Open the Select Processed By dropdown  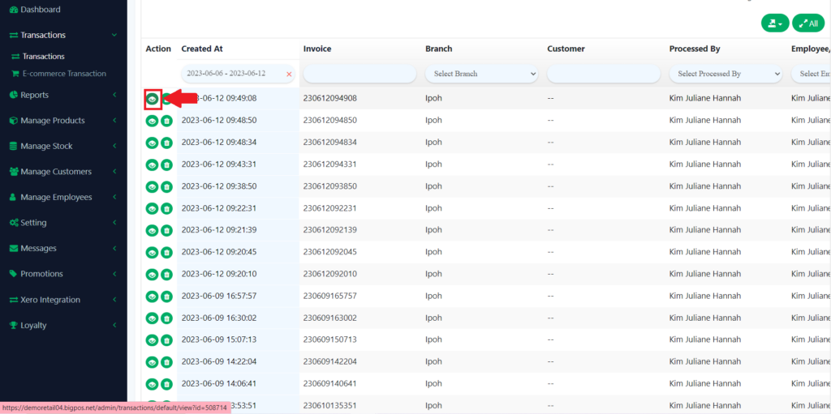[x=725, y=74]
